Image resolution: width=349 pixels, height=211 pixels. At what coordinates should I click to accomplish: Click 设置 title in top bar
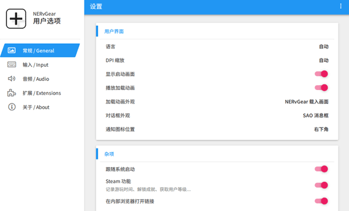pos(96,6)
